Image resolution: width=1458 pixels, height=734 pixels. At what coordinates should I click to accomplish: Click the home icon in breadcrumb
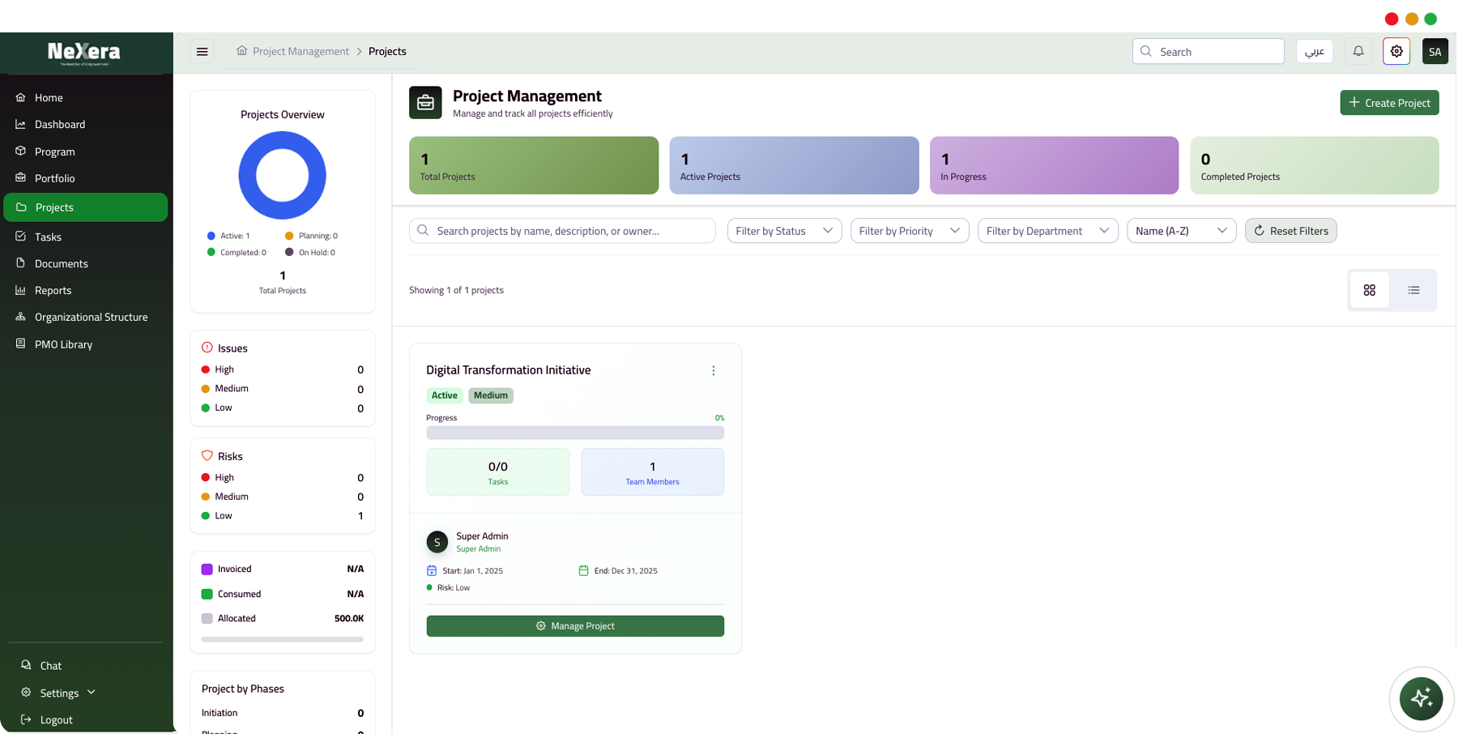tap(241, 51)
